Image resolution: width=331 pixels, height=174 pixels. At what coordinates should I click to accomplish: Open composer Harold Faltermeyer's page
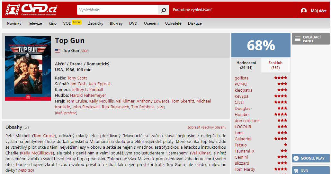(88, 95)
